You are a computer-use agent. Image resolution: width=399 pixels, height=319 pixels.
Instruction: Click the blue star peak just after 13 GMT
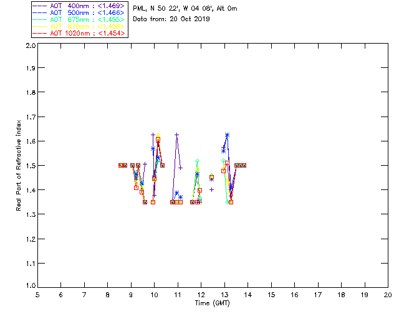227,135
